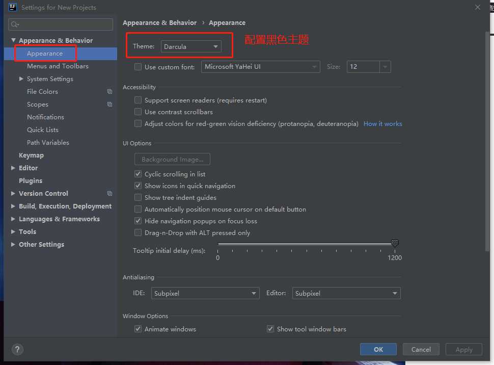Click the project-level icon next to Version Control

109,193
